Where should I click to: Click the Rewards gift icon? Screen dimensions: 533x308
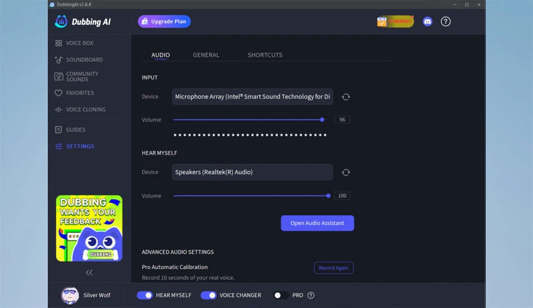pyautogui.click(x=382, y=22)
